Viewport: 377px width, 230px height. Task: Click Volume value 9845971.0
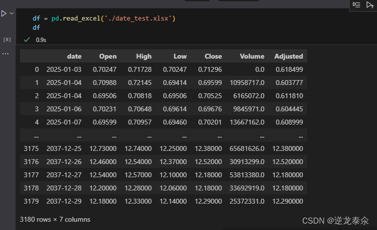pos(249,109)
